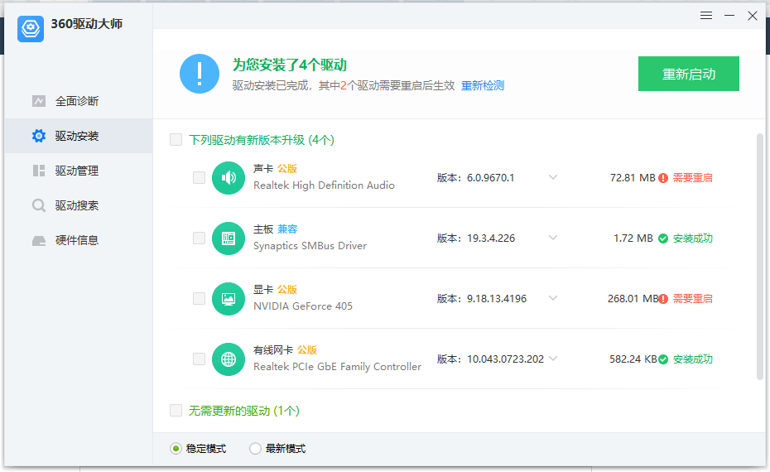Viewport: 770px width, 472px height.
Task: Click the 公版 tag next to 声卡
Action: [x=287, y=168]
